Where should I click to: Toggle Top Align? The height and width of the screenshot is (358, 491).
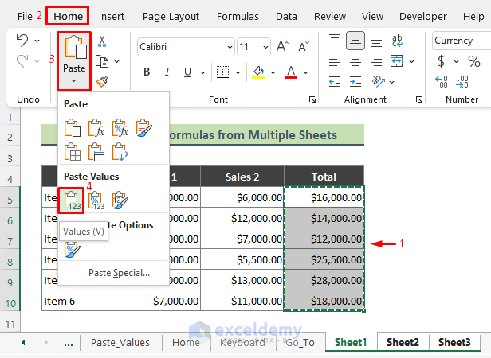[335, 41]
